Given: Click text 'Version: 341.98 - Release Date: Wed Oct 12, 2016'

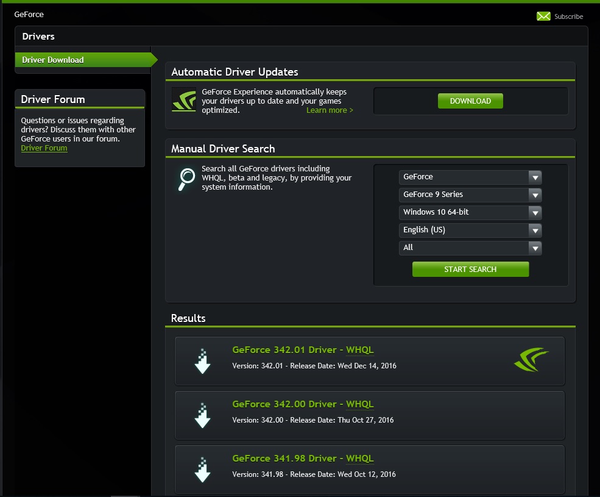Looking at the screenshot, I should click(314, 474).
